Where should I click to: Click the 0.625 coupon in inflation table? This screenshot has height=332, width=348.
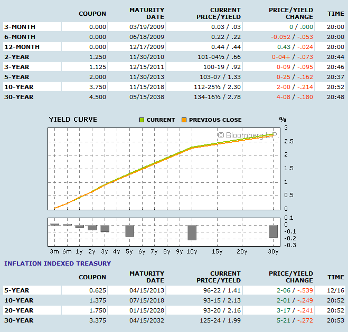(x=97, y=290)
